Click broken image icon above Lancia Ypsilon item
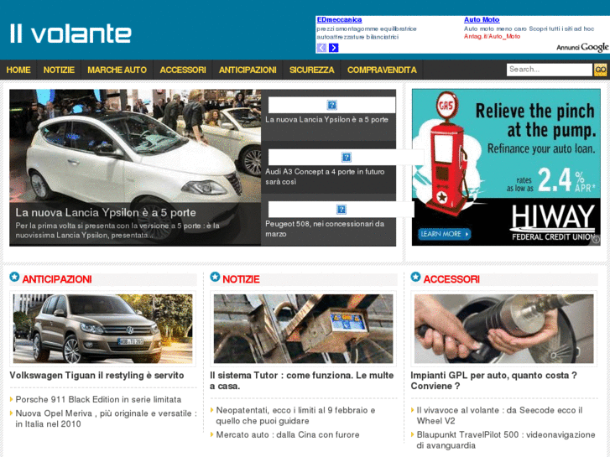This screenshot has width=610, height=457. point(331,105)
